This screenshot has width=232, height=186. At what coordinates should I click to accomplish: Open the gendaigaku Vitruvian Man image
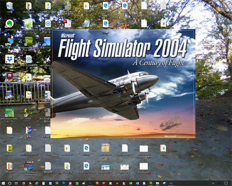[x=105, y=148]
